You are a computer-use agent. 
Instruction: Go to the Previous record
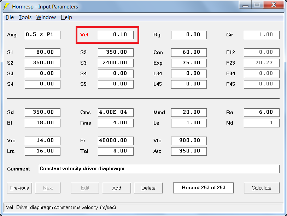19,188
